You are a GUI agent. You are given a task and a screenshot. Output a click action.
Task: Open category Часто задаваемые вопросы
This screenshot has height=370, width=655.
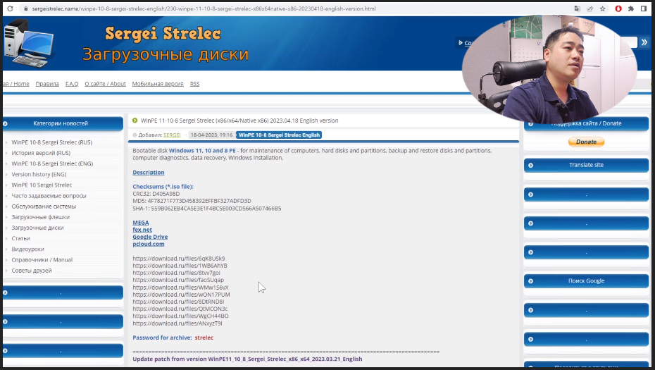point(49,196)
